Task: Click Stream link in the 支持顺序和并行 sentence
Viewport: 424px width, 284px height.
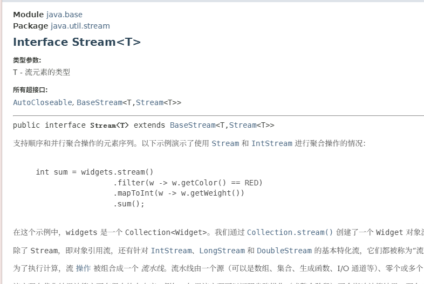Action: tap(225, 143)
